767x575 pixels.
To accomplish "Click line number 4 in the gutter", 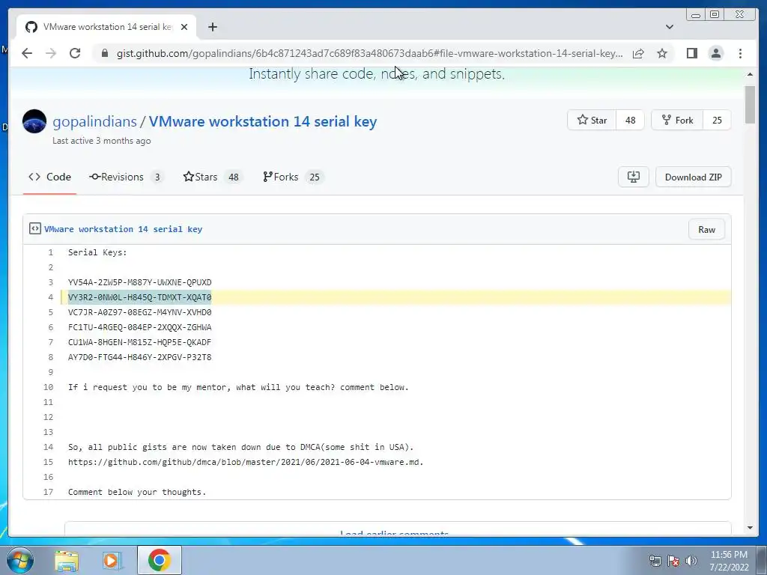I will (x=50, y=297).
